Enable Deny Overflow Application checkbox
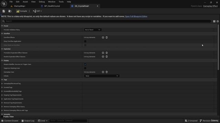The width and height of the screenshot is (220, 123). click(x=85, y=41)
